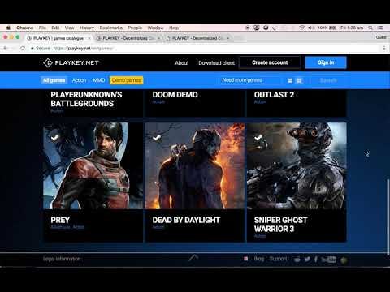The image size is (390, 292).
Task: Open the Reddit icon in footer
Action: (297, 259)
